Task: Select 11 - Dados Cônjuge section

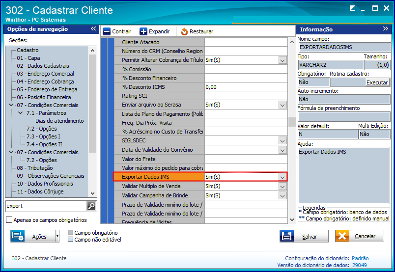Action: [40, 191]
